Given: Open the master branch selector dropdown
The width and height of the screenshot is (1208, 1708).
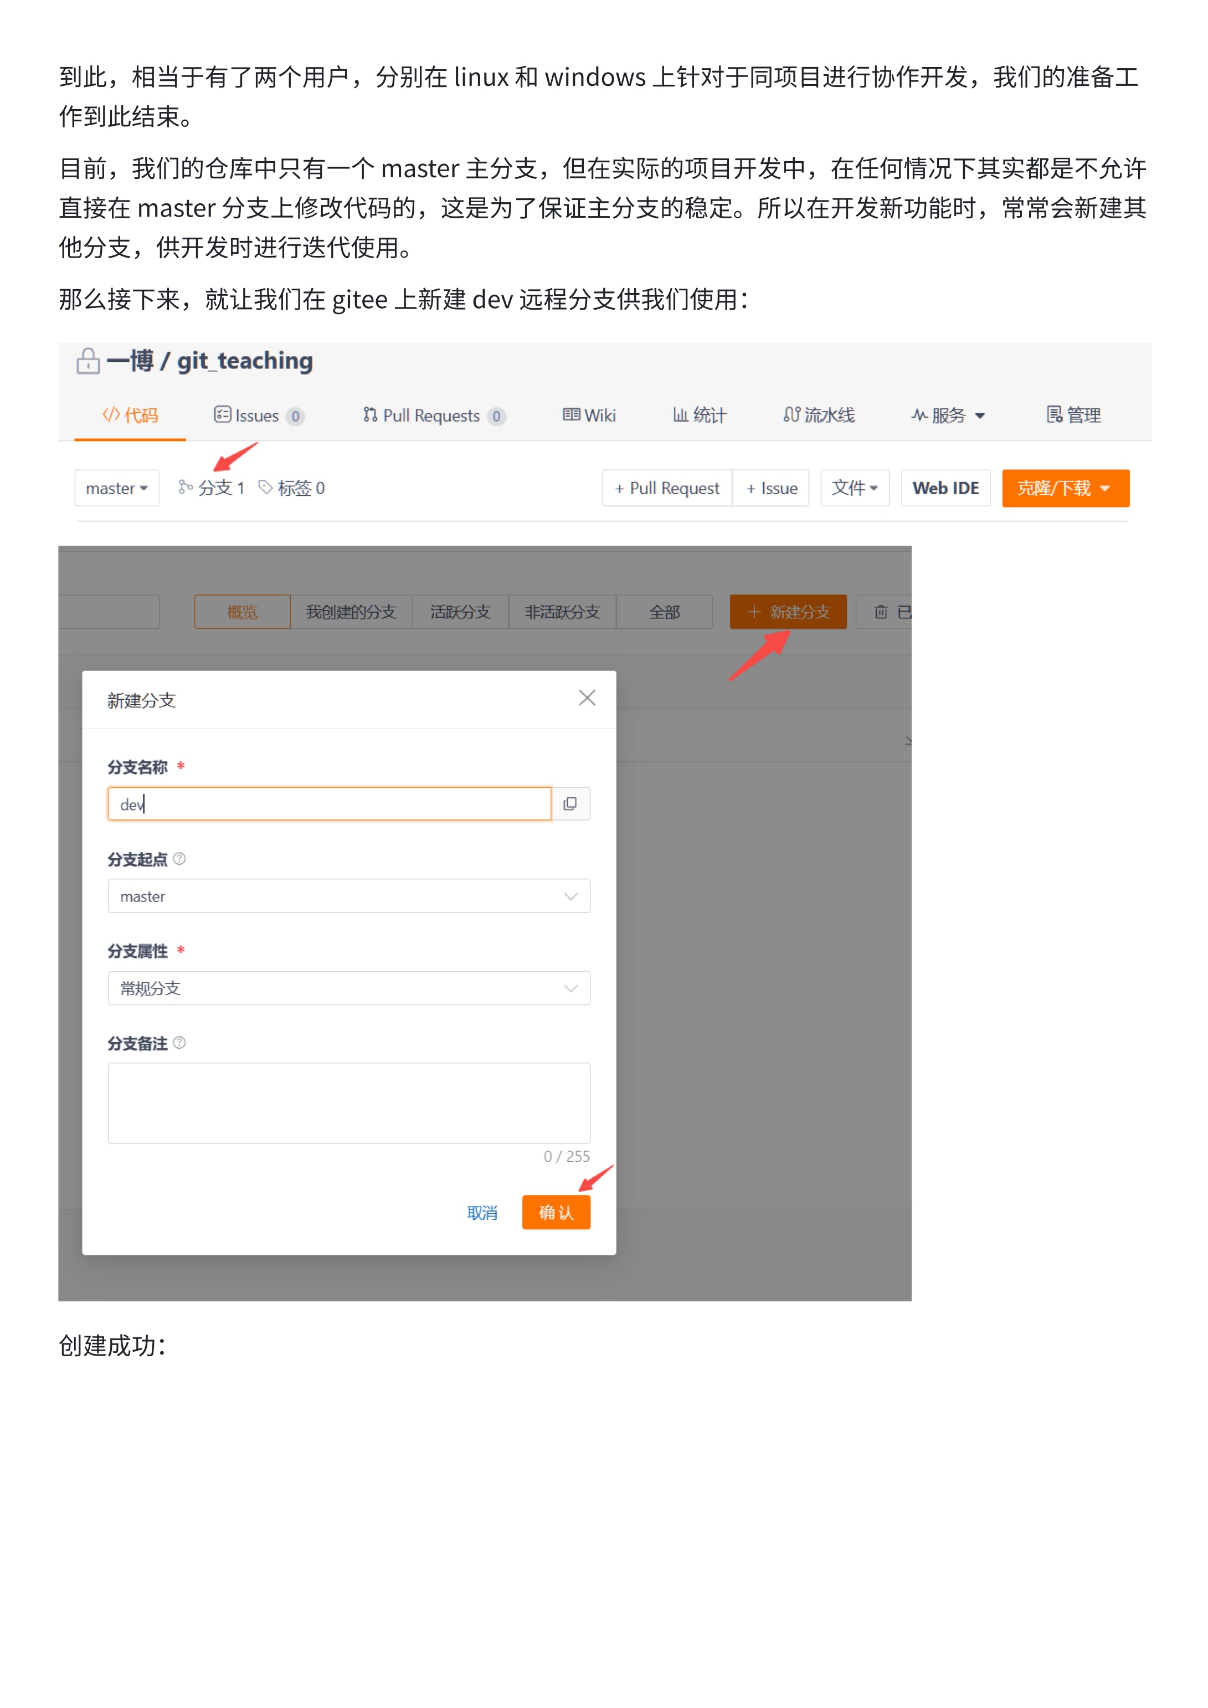Looking at the screenshot, I should click(117, 488).
